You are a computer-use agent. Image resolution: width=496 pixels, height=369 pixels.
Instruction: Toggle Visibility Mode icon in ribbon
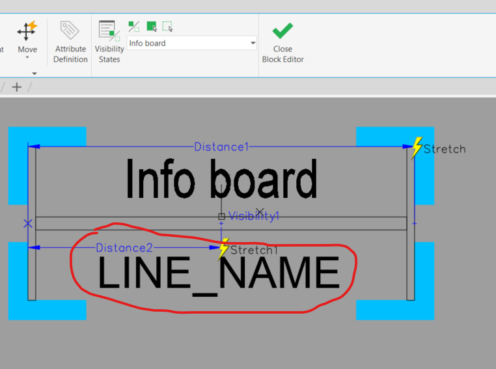133,27
